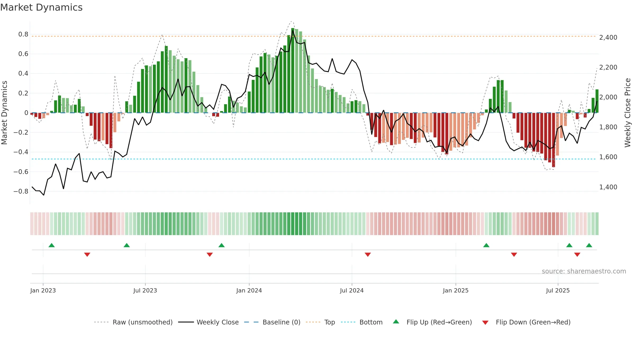Click the Jan 2023 x-axis label

click(43, 290)
